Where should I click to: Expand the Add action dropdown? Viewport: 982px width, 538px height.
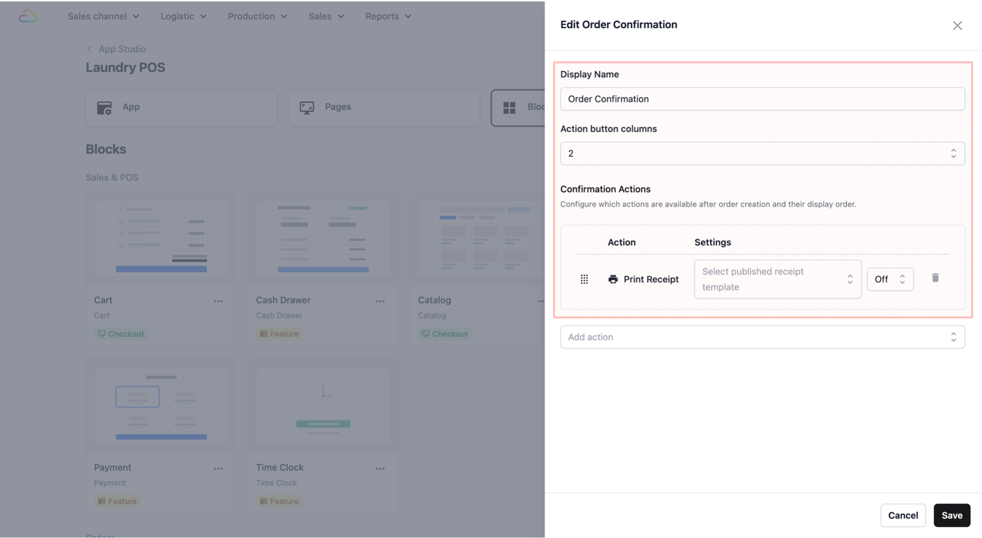pyautogui.click(x=762, y=337)
